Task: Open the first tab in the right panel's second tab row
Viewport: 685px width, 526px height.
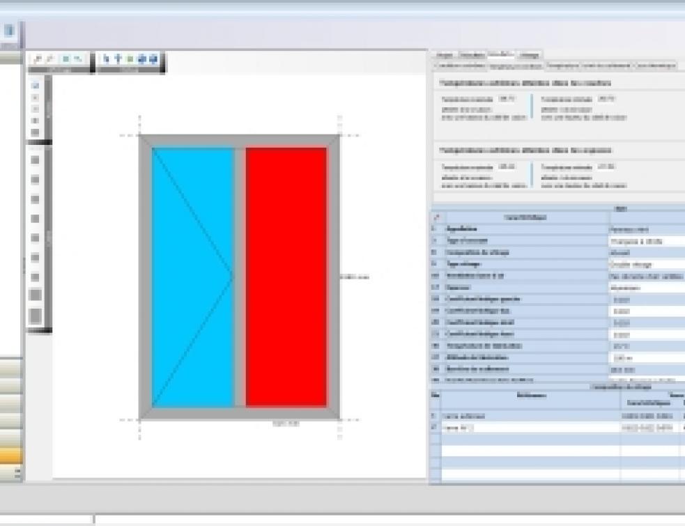Action: click(460, 65)
